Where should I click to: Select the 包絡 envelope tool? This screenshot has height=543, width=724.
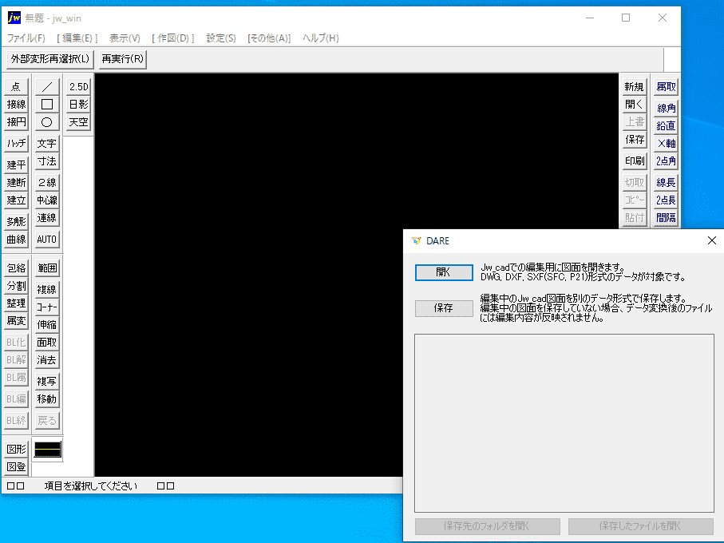16,268
